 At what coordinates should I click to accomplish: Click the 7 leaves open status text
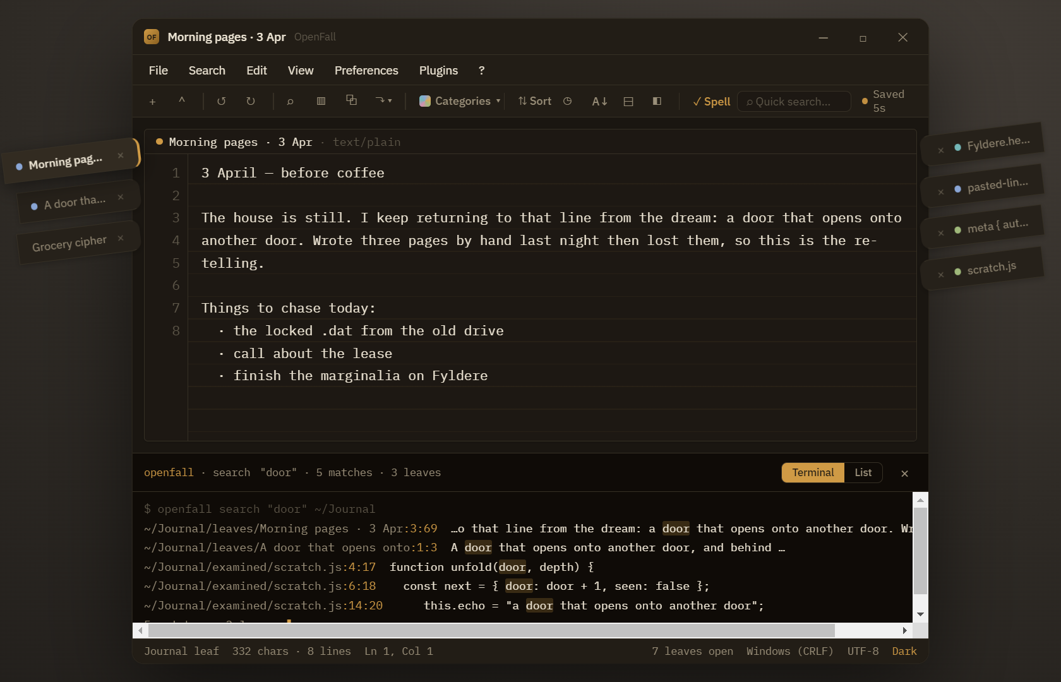[692, 651]
